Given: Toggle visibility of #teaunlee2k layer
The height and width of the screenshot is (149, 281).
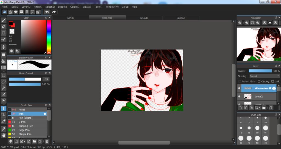Looking at the screenshot, I should (x=239, y=88).
